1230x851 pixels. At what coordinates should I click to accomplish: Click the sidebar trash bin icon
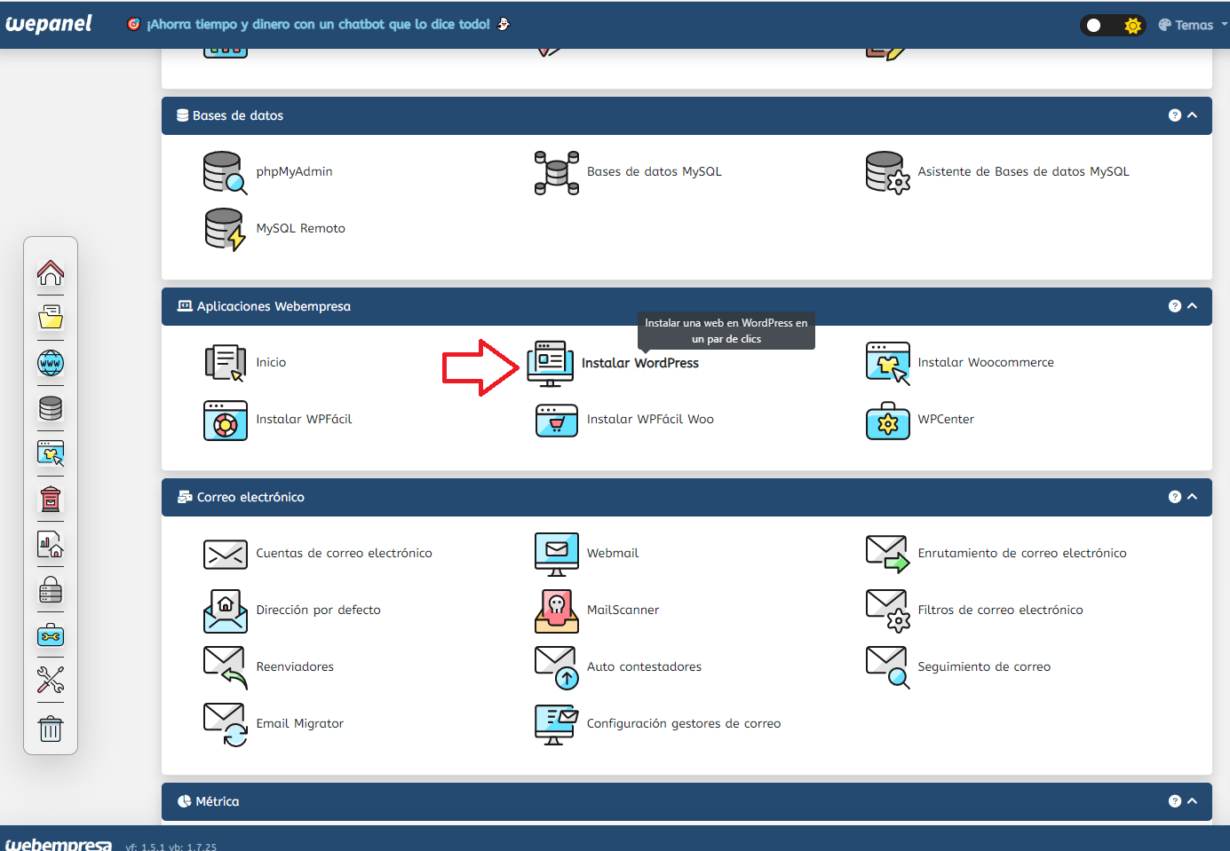point(51,729)
